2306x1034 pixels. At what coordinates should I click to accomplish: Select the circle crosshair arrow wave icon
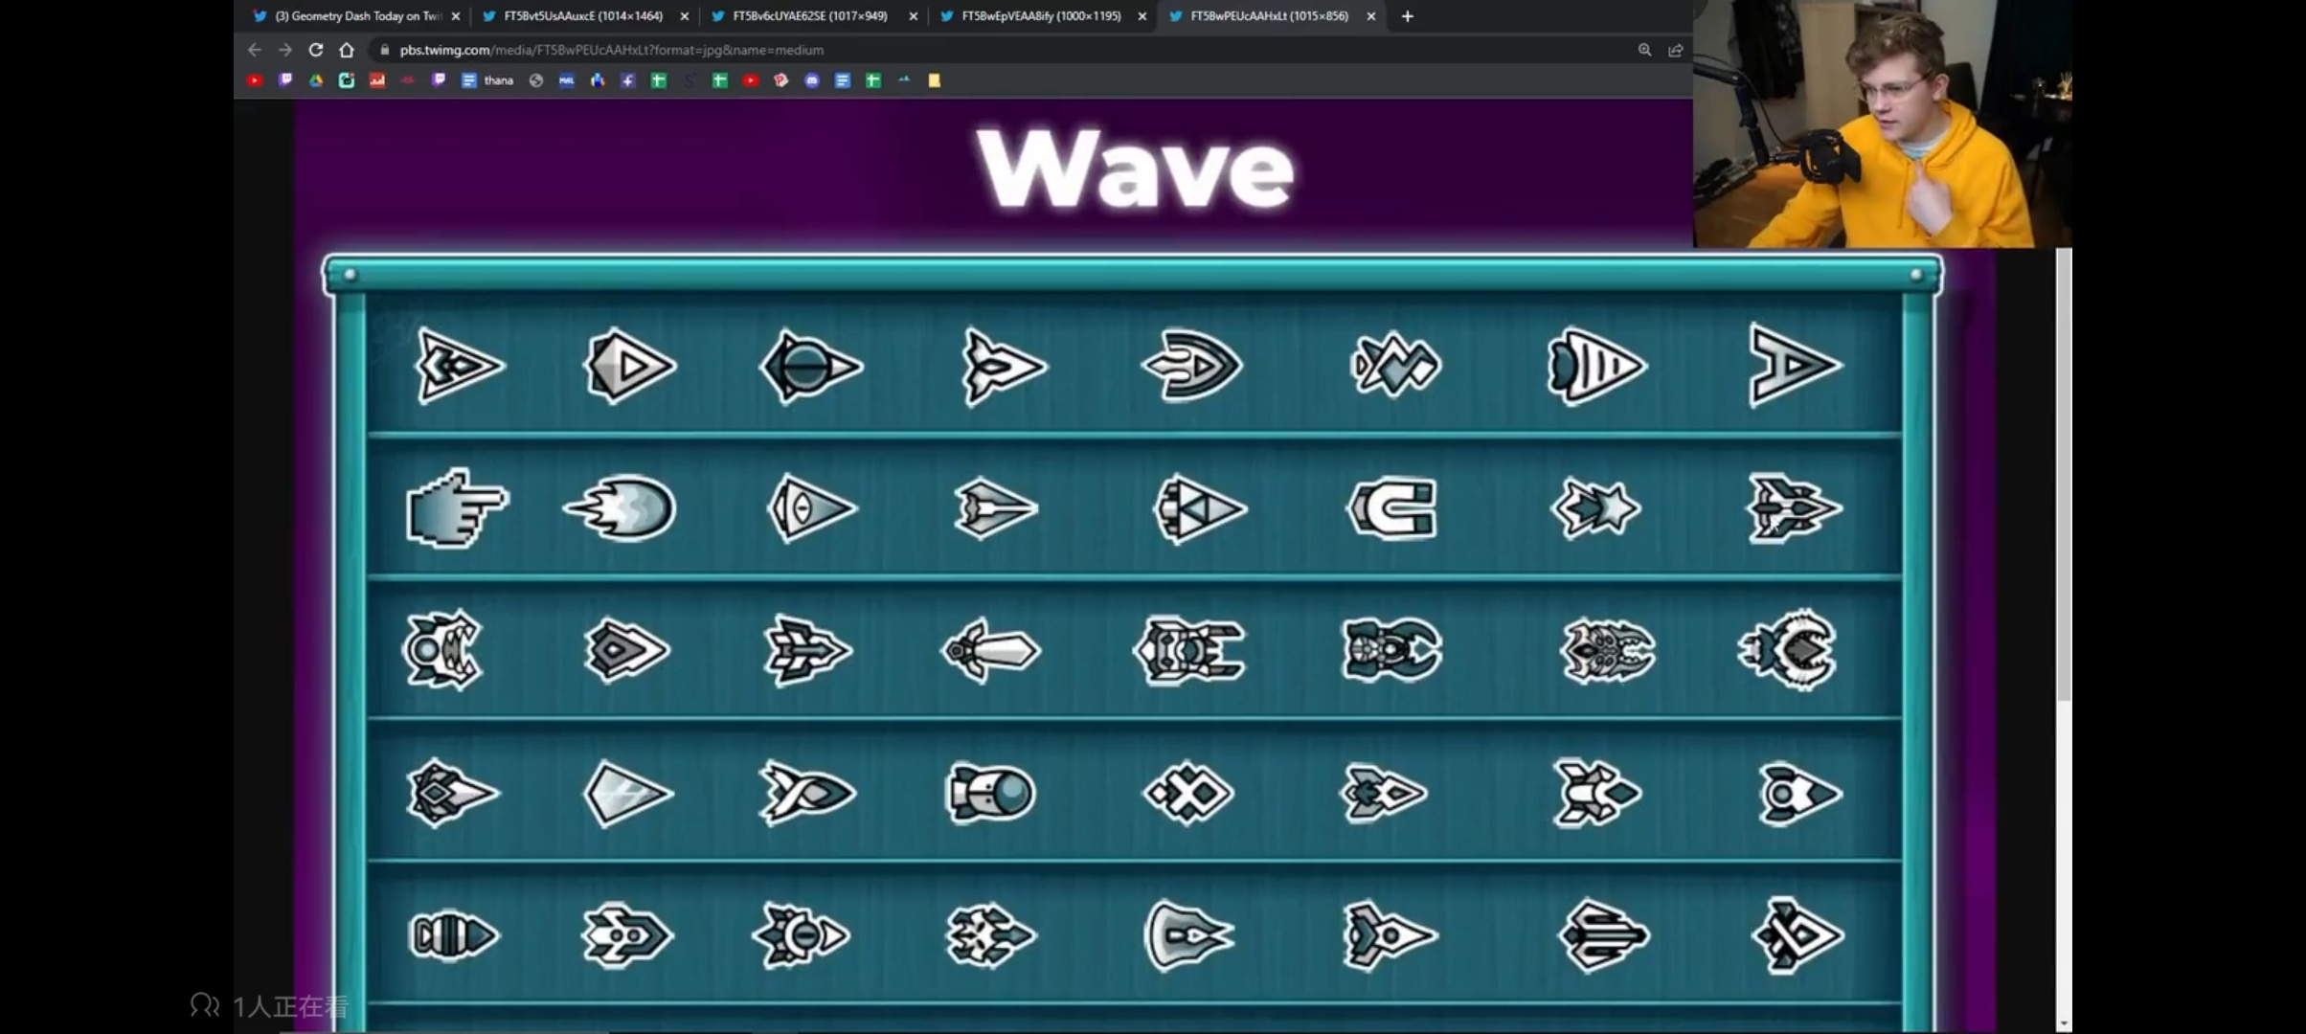810,366
